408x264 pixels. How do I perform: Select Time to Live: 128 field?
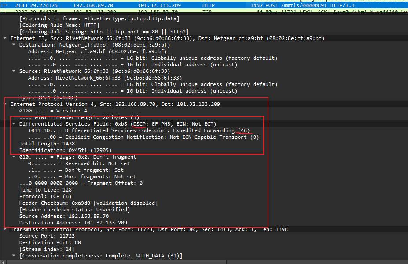pyautogui.click(x=45, y=190)
